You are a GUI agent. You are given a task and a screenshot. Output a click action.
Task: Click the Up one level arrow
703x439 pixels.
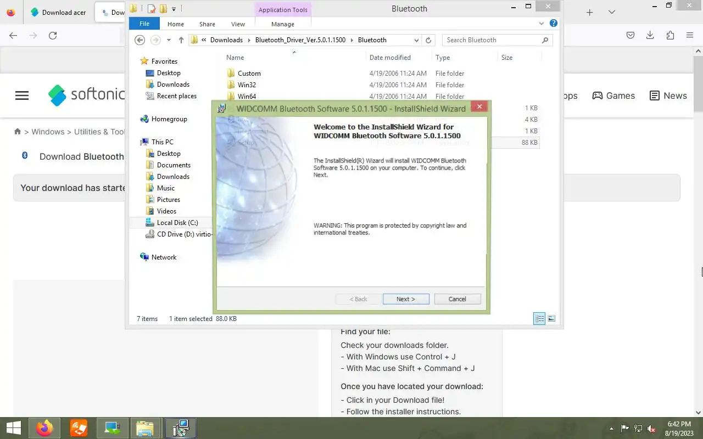[x=181, y=40]
